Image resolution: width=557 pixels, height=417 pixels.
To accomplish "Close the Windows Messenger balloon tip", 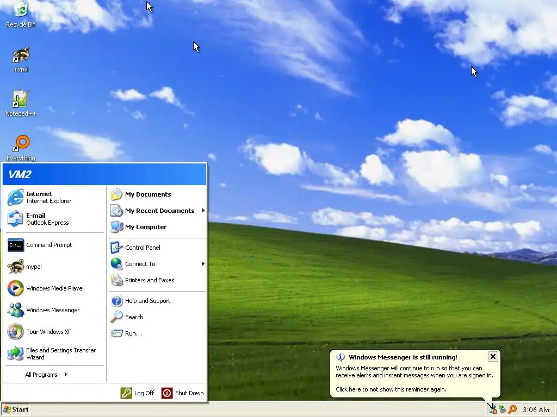I will coord(493,356).
